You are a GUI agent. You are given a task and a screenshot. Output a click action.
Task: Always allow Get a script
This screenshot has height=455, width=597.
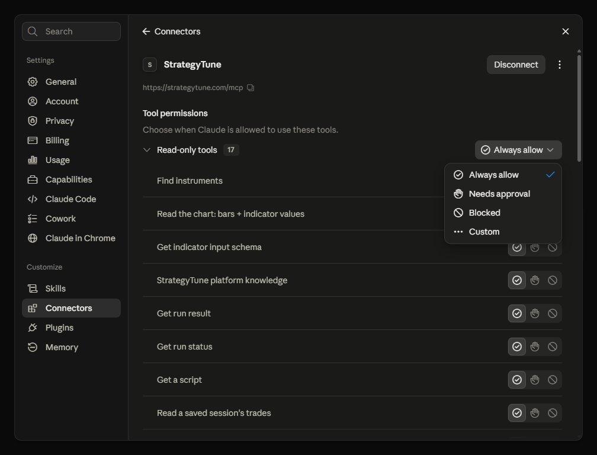click(516, 380)
